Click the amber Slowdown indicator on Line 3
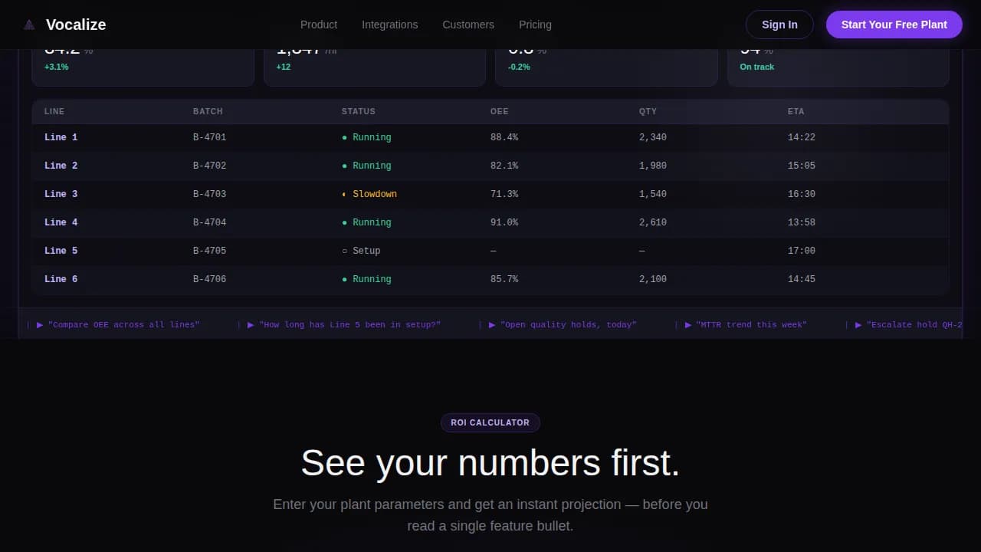 [x=344, y=194]
